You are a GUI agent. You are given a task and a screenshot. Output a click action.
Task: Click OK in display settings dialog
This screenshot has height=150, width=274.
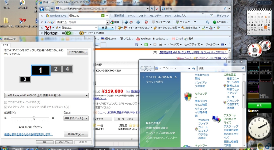pyautogui.click(x=45, y=142)
